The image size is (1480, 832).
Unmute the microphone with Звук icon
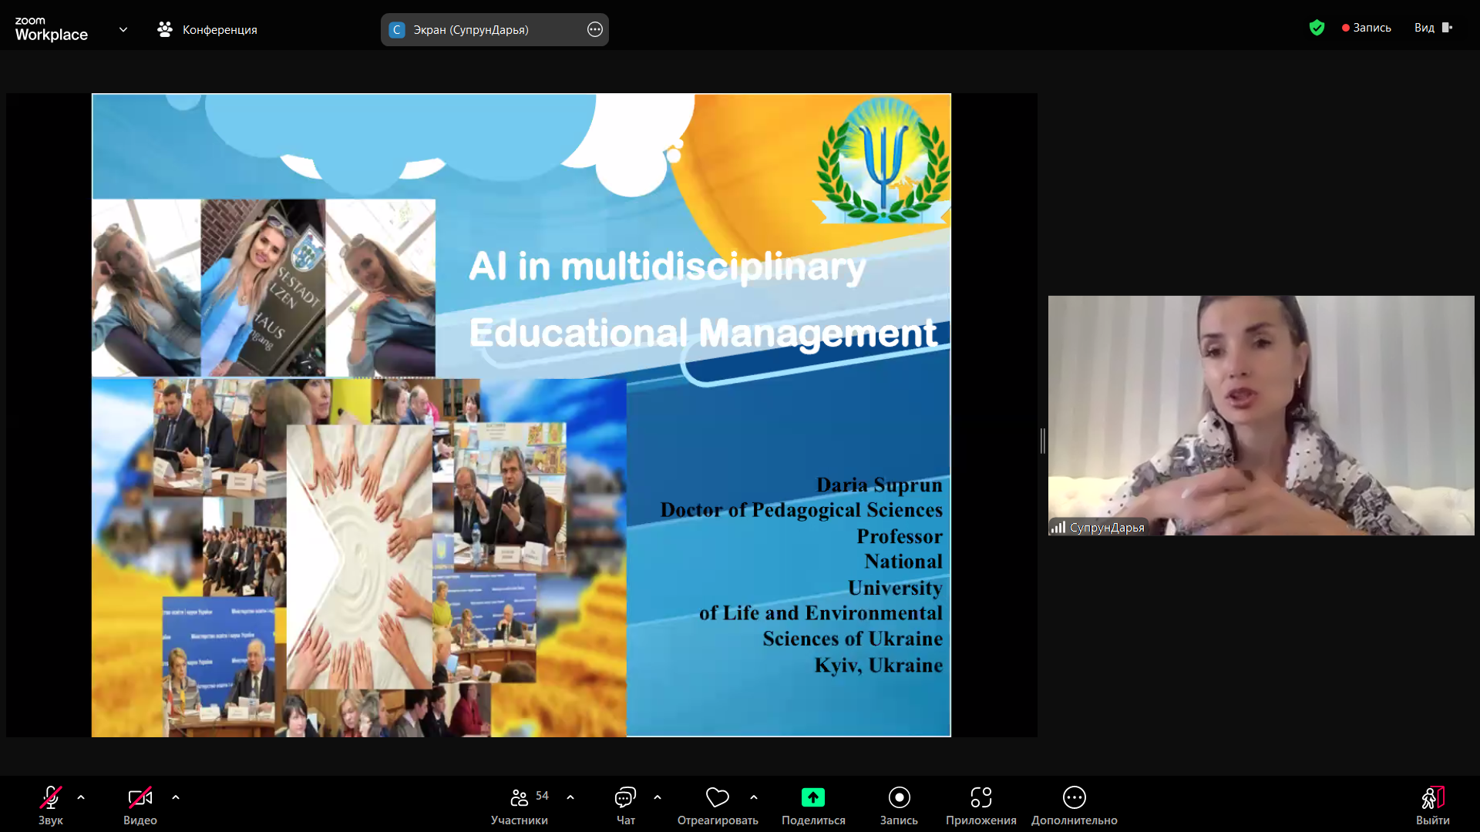click(x=51, y=797)
